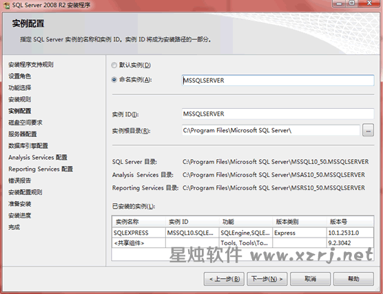
Task: Select the 安装程序支持规则 step in the sidebar
Action: 31,65
